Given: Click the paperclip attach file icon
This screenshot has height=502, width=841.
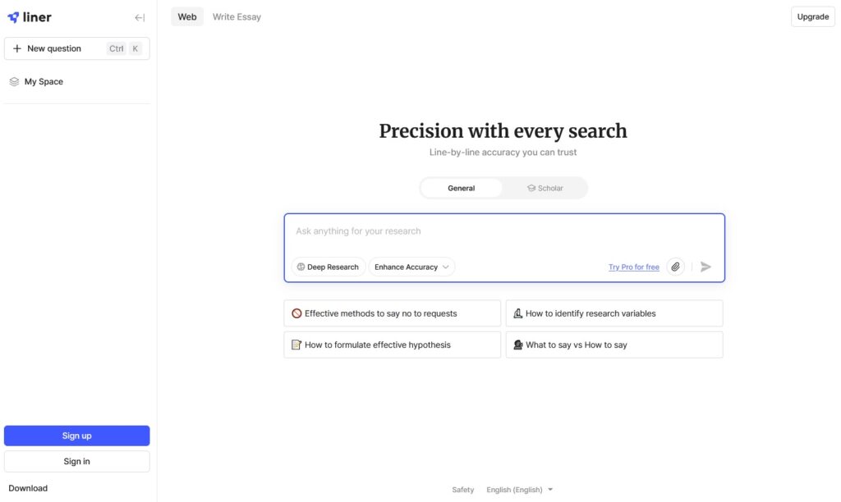Looking at the screenshot, I should coord(675,267).
